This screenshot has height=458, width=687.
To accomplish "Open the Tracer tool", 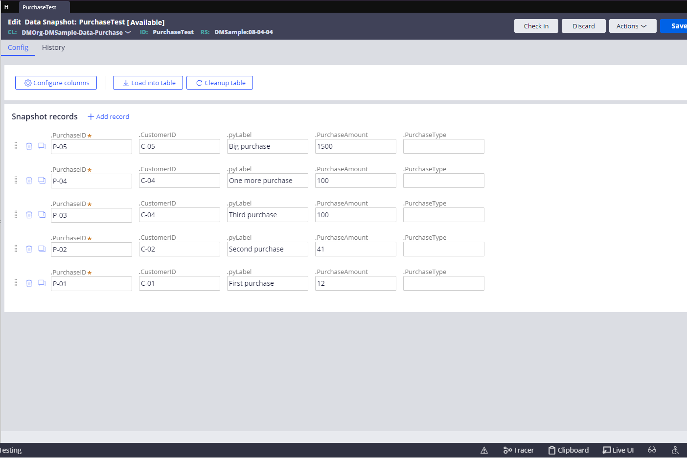I will (x=519, y=450).
